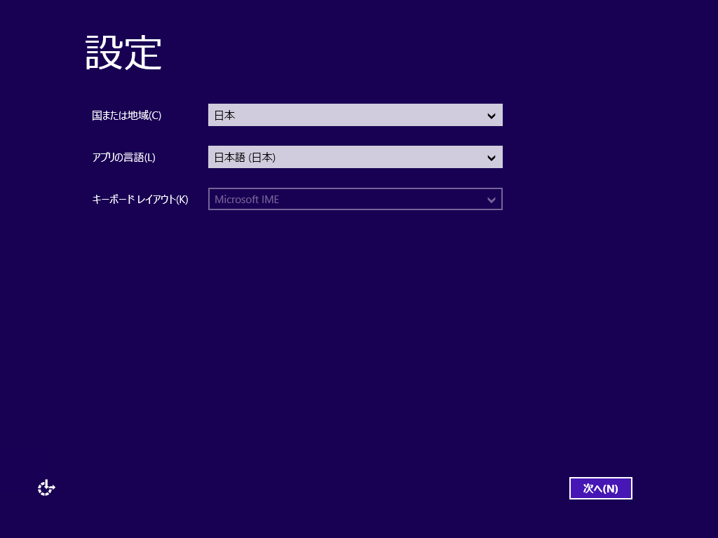Click the アプリの言語(L) label
Screen dimensions: 718x538
coord(123,157)
